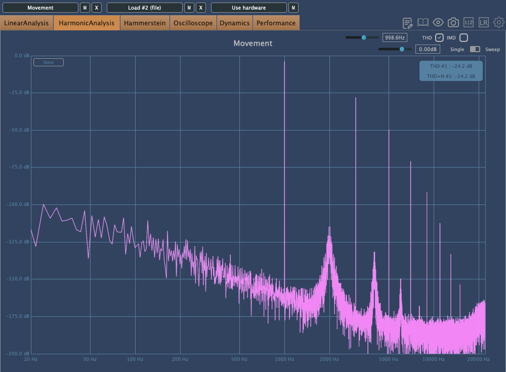The width and height of the screenshot is (506, 372).
Task: Open settings via the gear icon
Action: click(499, 23)
